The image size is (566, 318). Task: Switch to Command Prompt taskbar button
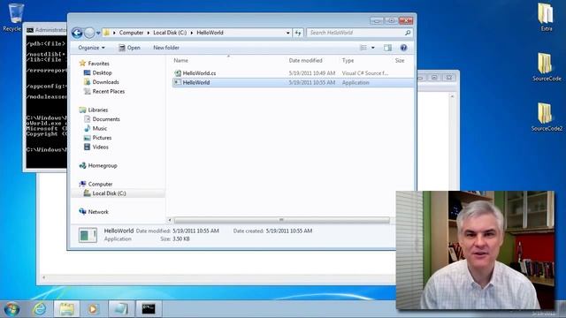[149, 309]
